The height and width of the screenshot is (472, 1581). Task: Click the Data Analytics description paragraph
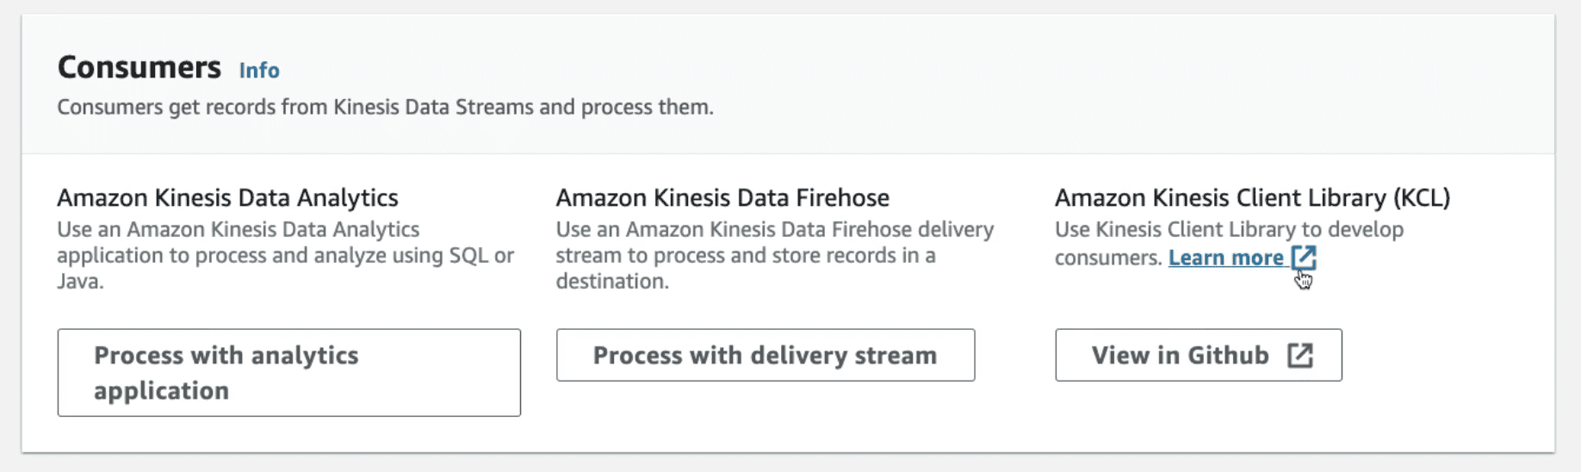pos(285,255)
